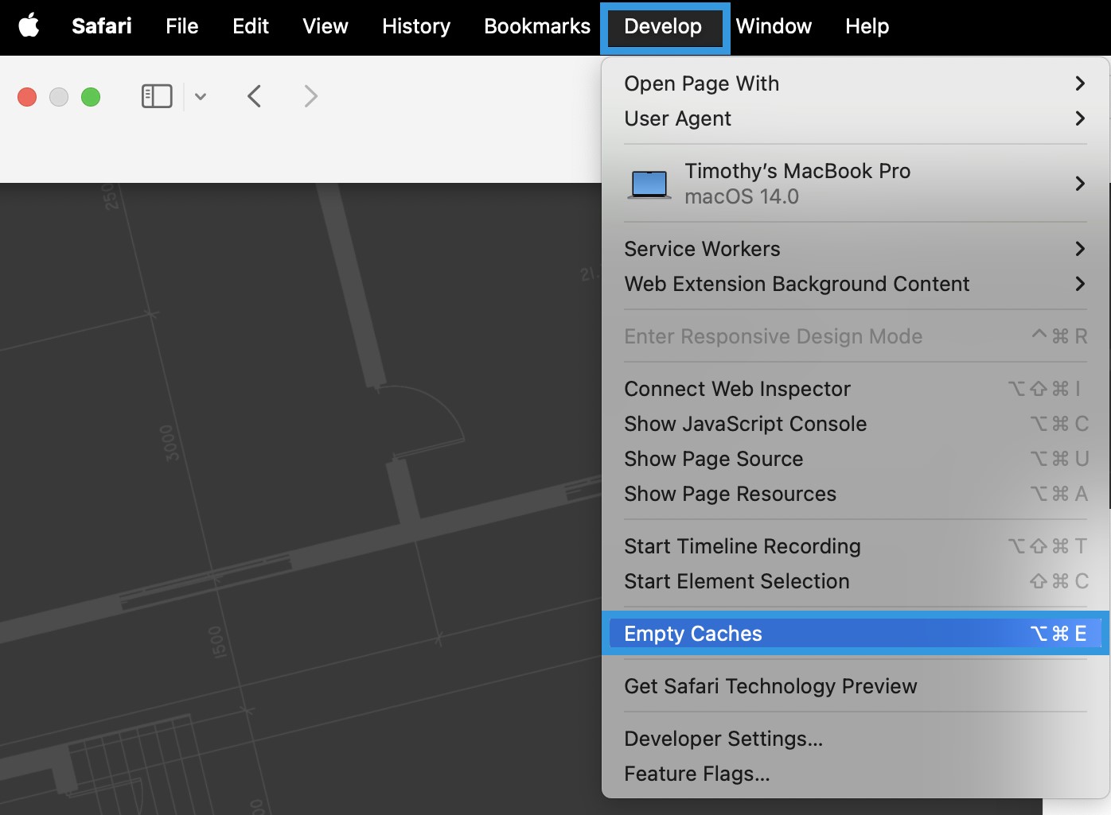Toggle the Safari sidebar icon
This screenshot has width=1111, height=815.
click(x=157, y=96)
